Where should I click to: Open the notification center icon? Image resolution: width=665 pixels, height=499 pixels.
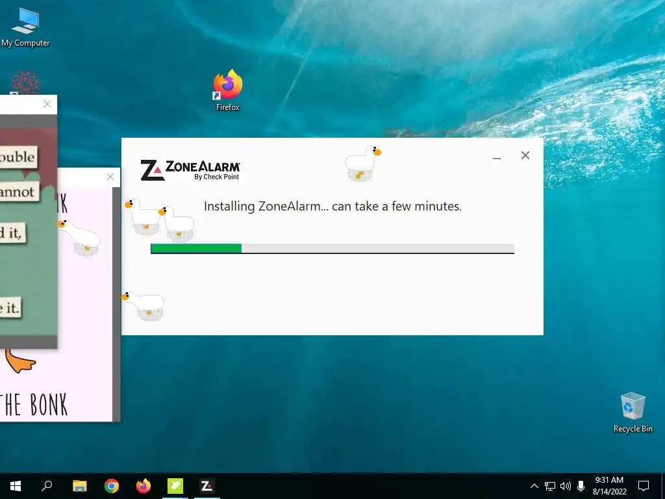click(644, 486)
